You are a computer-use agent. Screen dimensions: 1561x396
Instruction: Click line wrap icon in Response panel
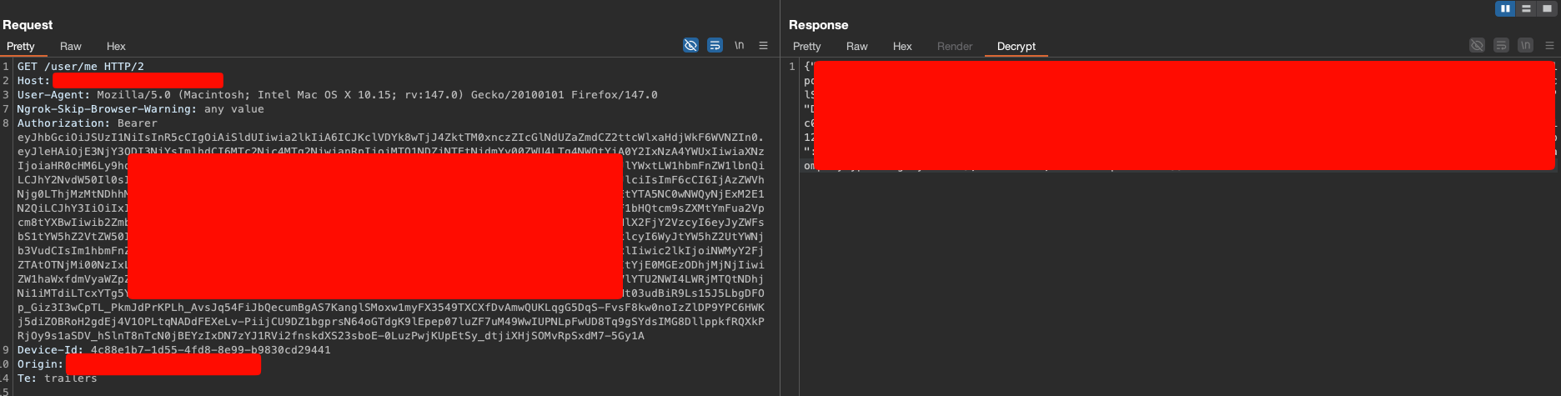(1501, 46)
